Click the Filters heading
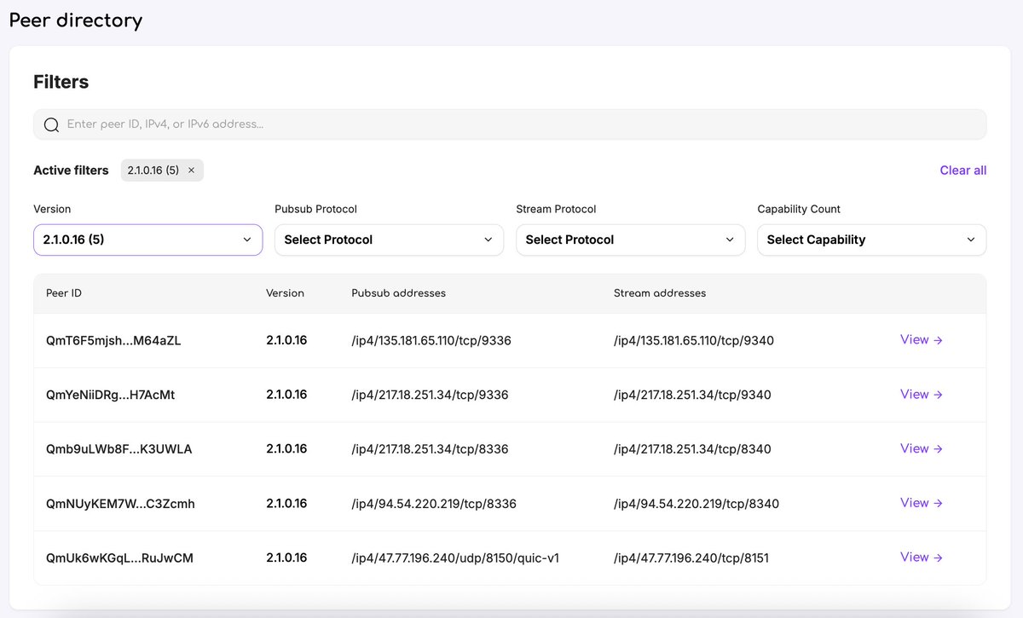Screen dimensions: 1023x618 61,82
